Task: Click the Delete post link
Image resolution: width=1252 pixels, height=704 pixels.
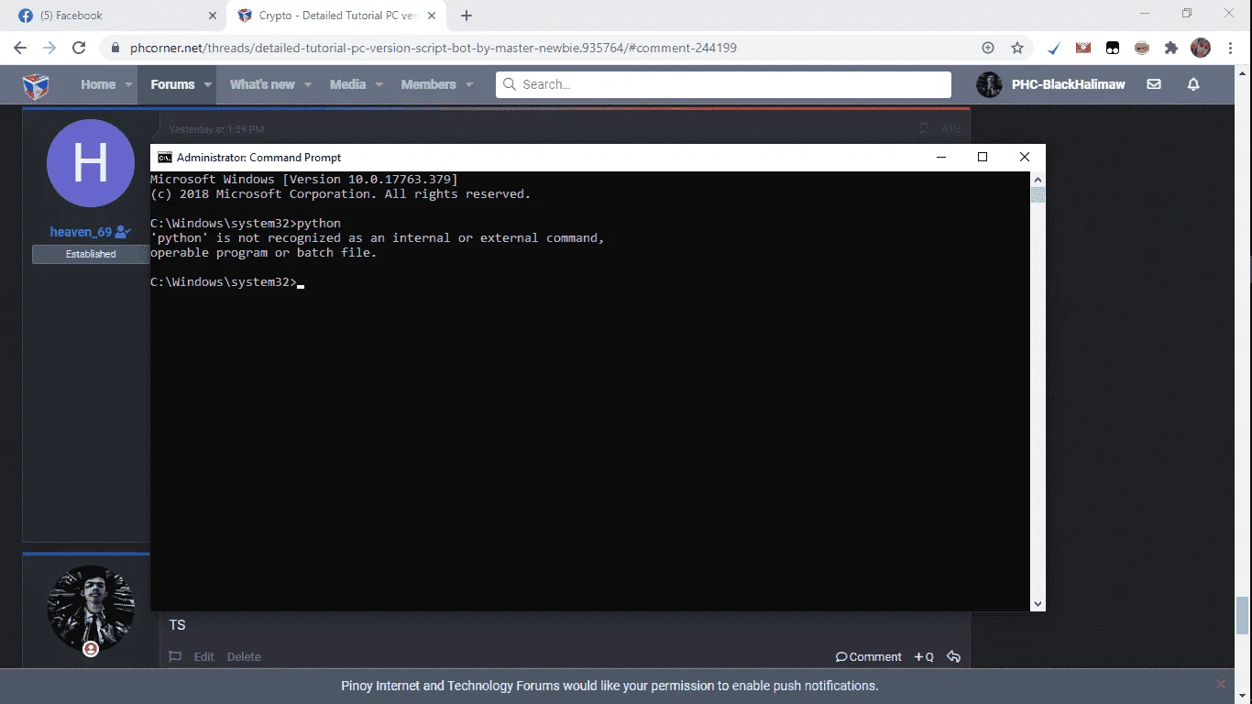Action: [x=244, y=656]
